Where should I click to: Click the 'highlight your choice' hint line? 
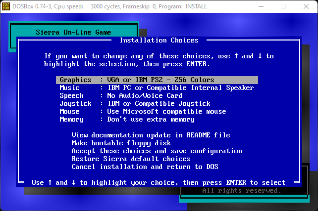[159, 183]
